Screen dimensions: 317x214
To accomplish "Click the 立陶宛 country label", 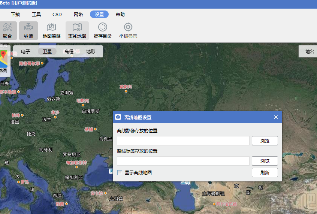I will [67, 93].
